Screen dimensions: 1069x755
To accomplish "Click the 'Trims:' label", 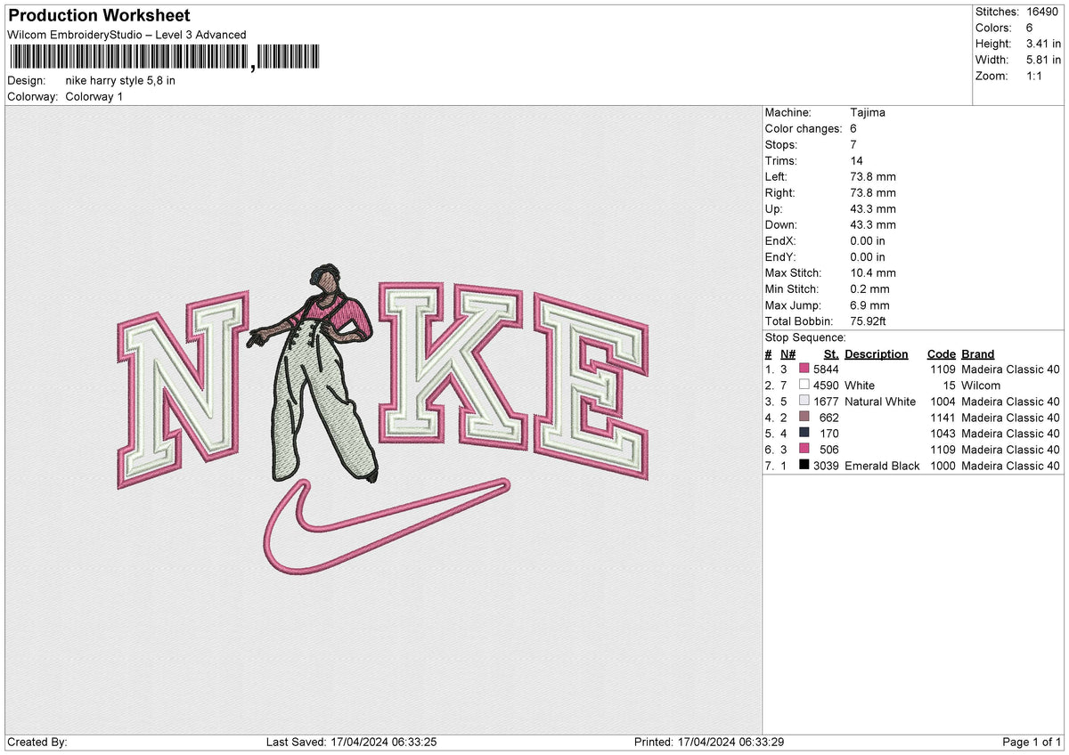I will point(781,161).
